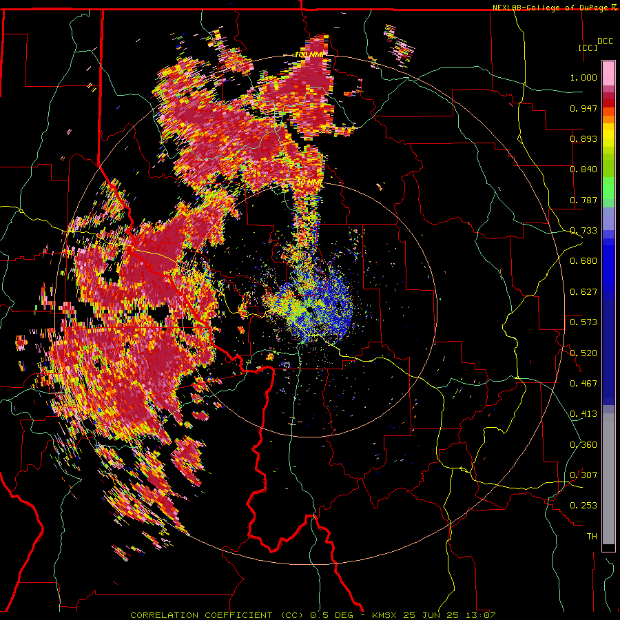Click the KMSX station identifier
620x620 pixels.
(x=385, y=615)
